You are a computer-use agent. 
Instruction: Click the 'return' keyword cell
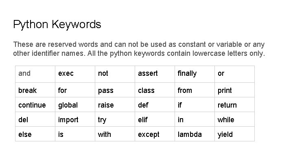(234, 105)
